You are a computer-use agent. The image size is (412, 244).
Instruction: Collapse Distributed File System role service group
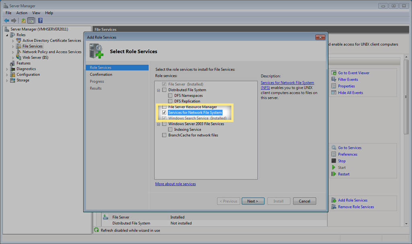coord(159,90)
